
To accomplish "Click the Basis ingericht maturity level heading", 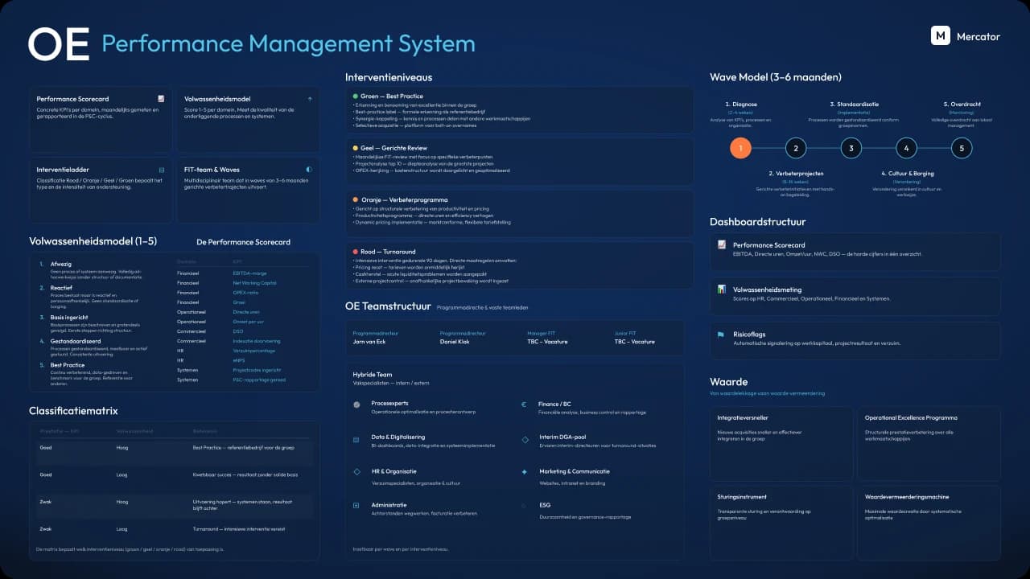I will click(x=68, y=317).
